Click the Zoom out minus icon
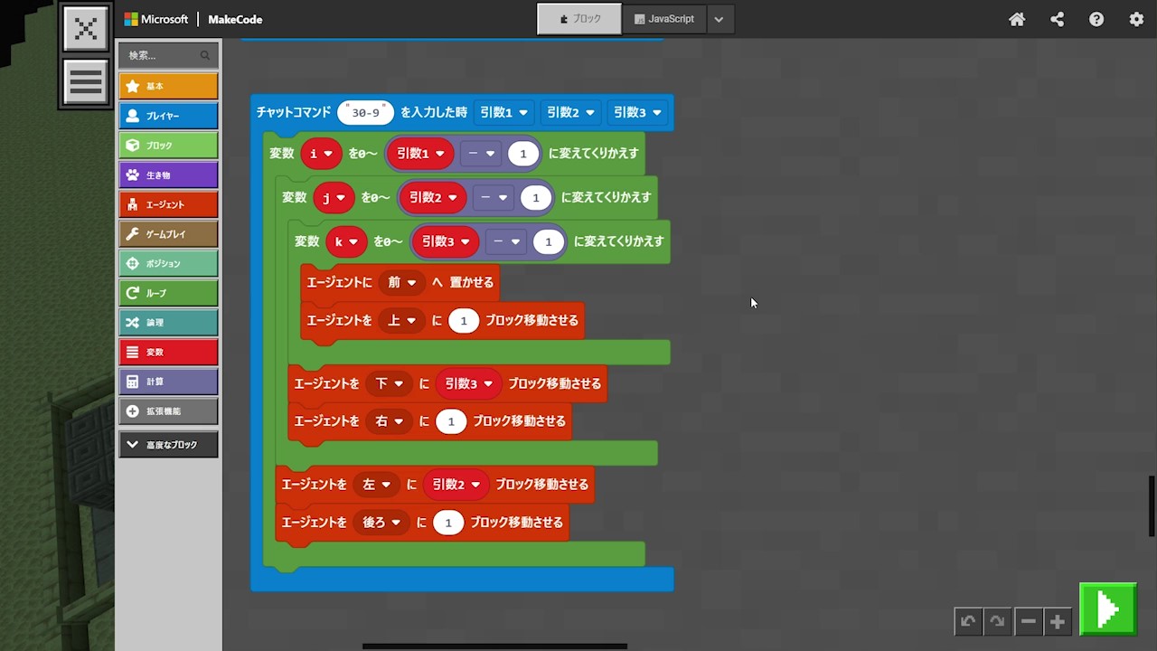 click(1028, 621)
